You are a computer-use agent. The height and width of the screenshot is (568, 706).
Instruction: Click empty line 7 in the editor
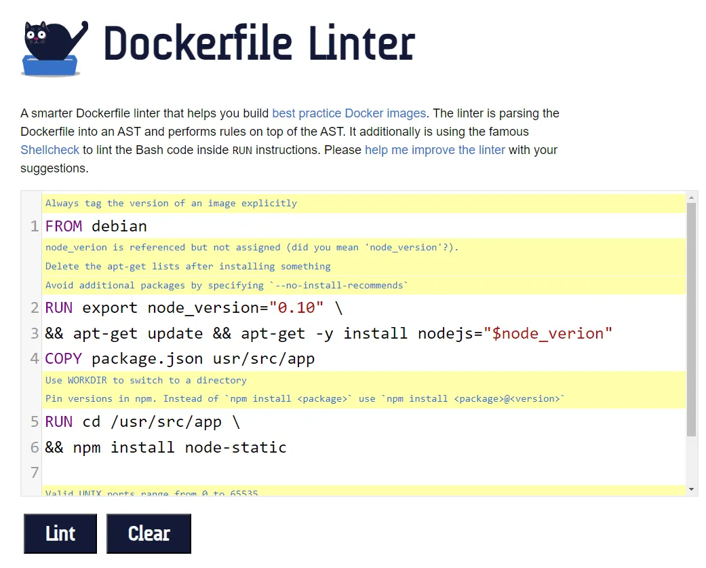click(x=364, y=472)
